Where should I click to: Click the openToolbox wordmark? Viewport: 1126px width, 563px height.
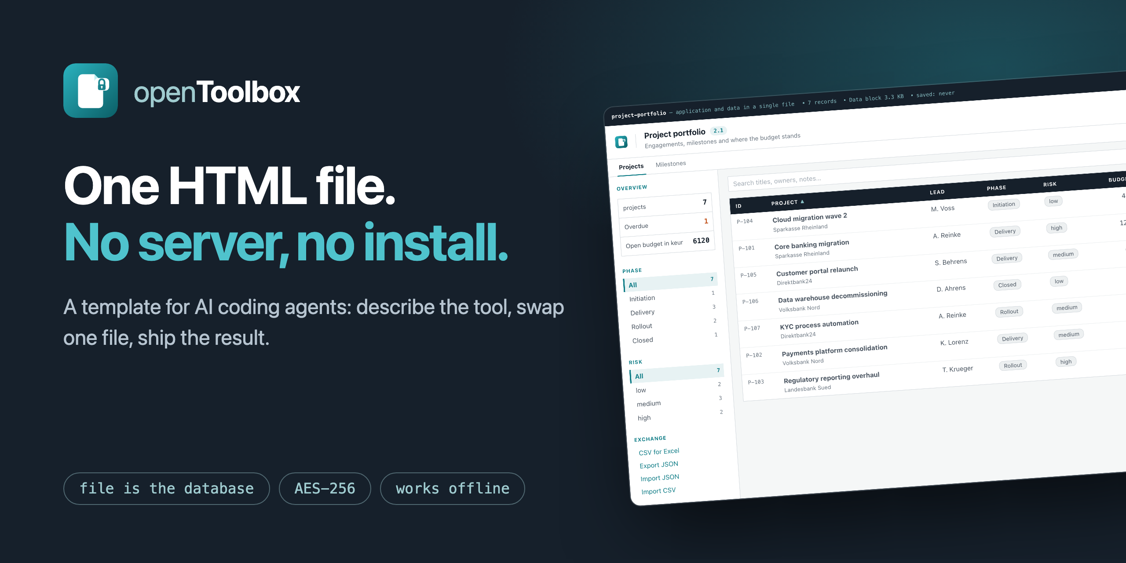coord(217,92)
